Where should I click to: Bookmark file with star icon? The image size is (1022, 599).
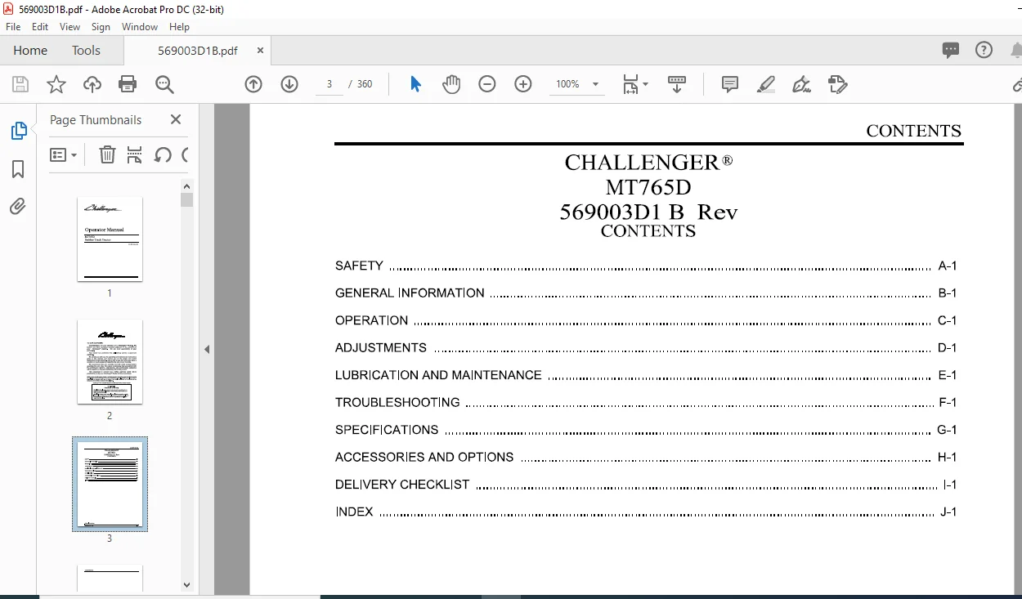click(x=56, y=84)
